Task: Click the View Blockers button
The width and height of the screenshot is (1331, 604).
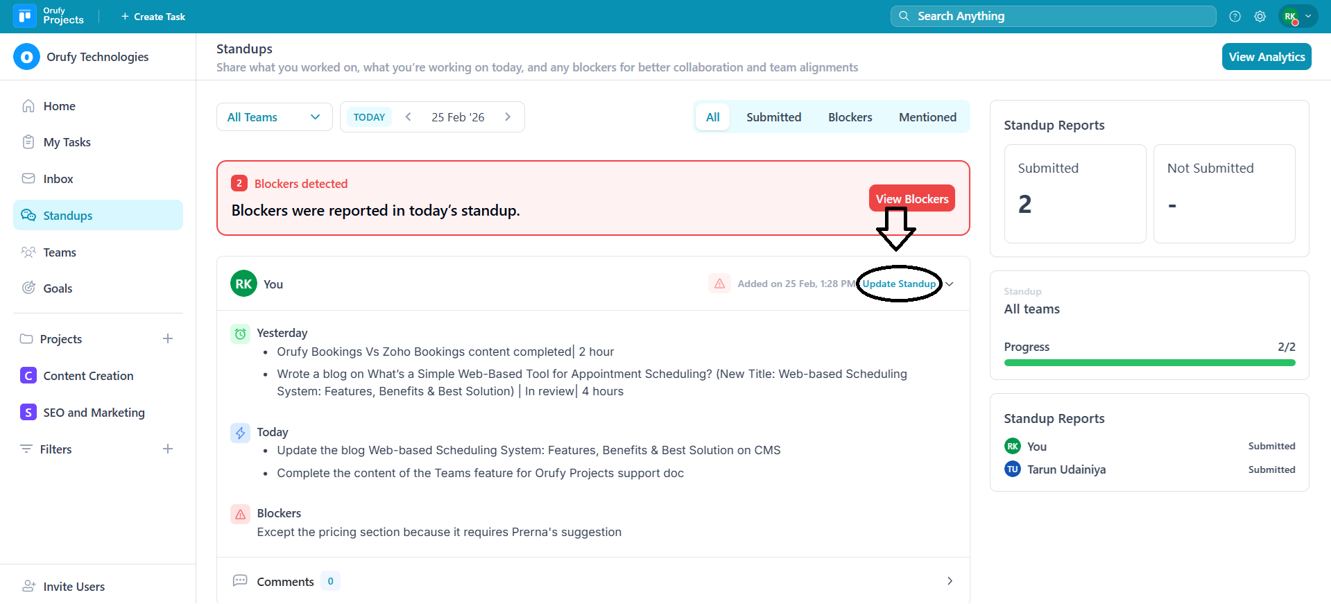Action: point(911,198)
